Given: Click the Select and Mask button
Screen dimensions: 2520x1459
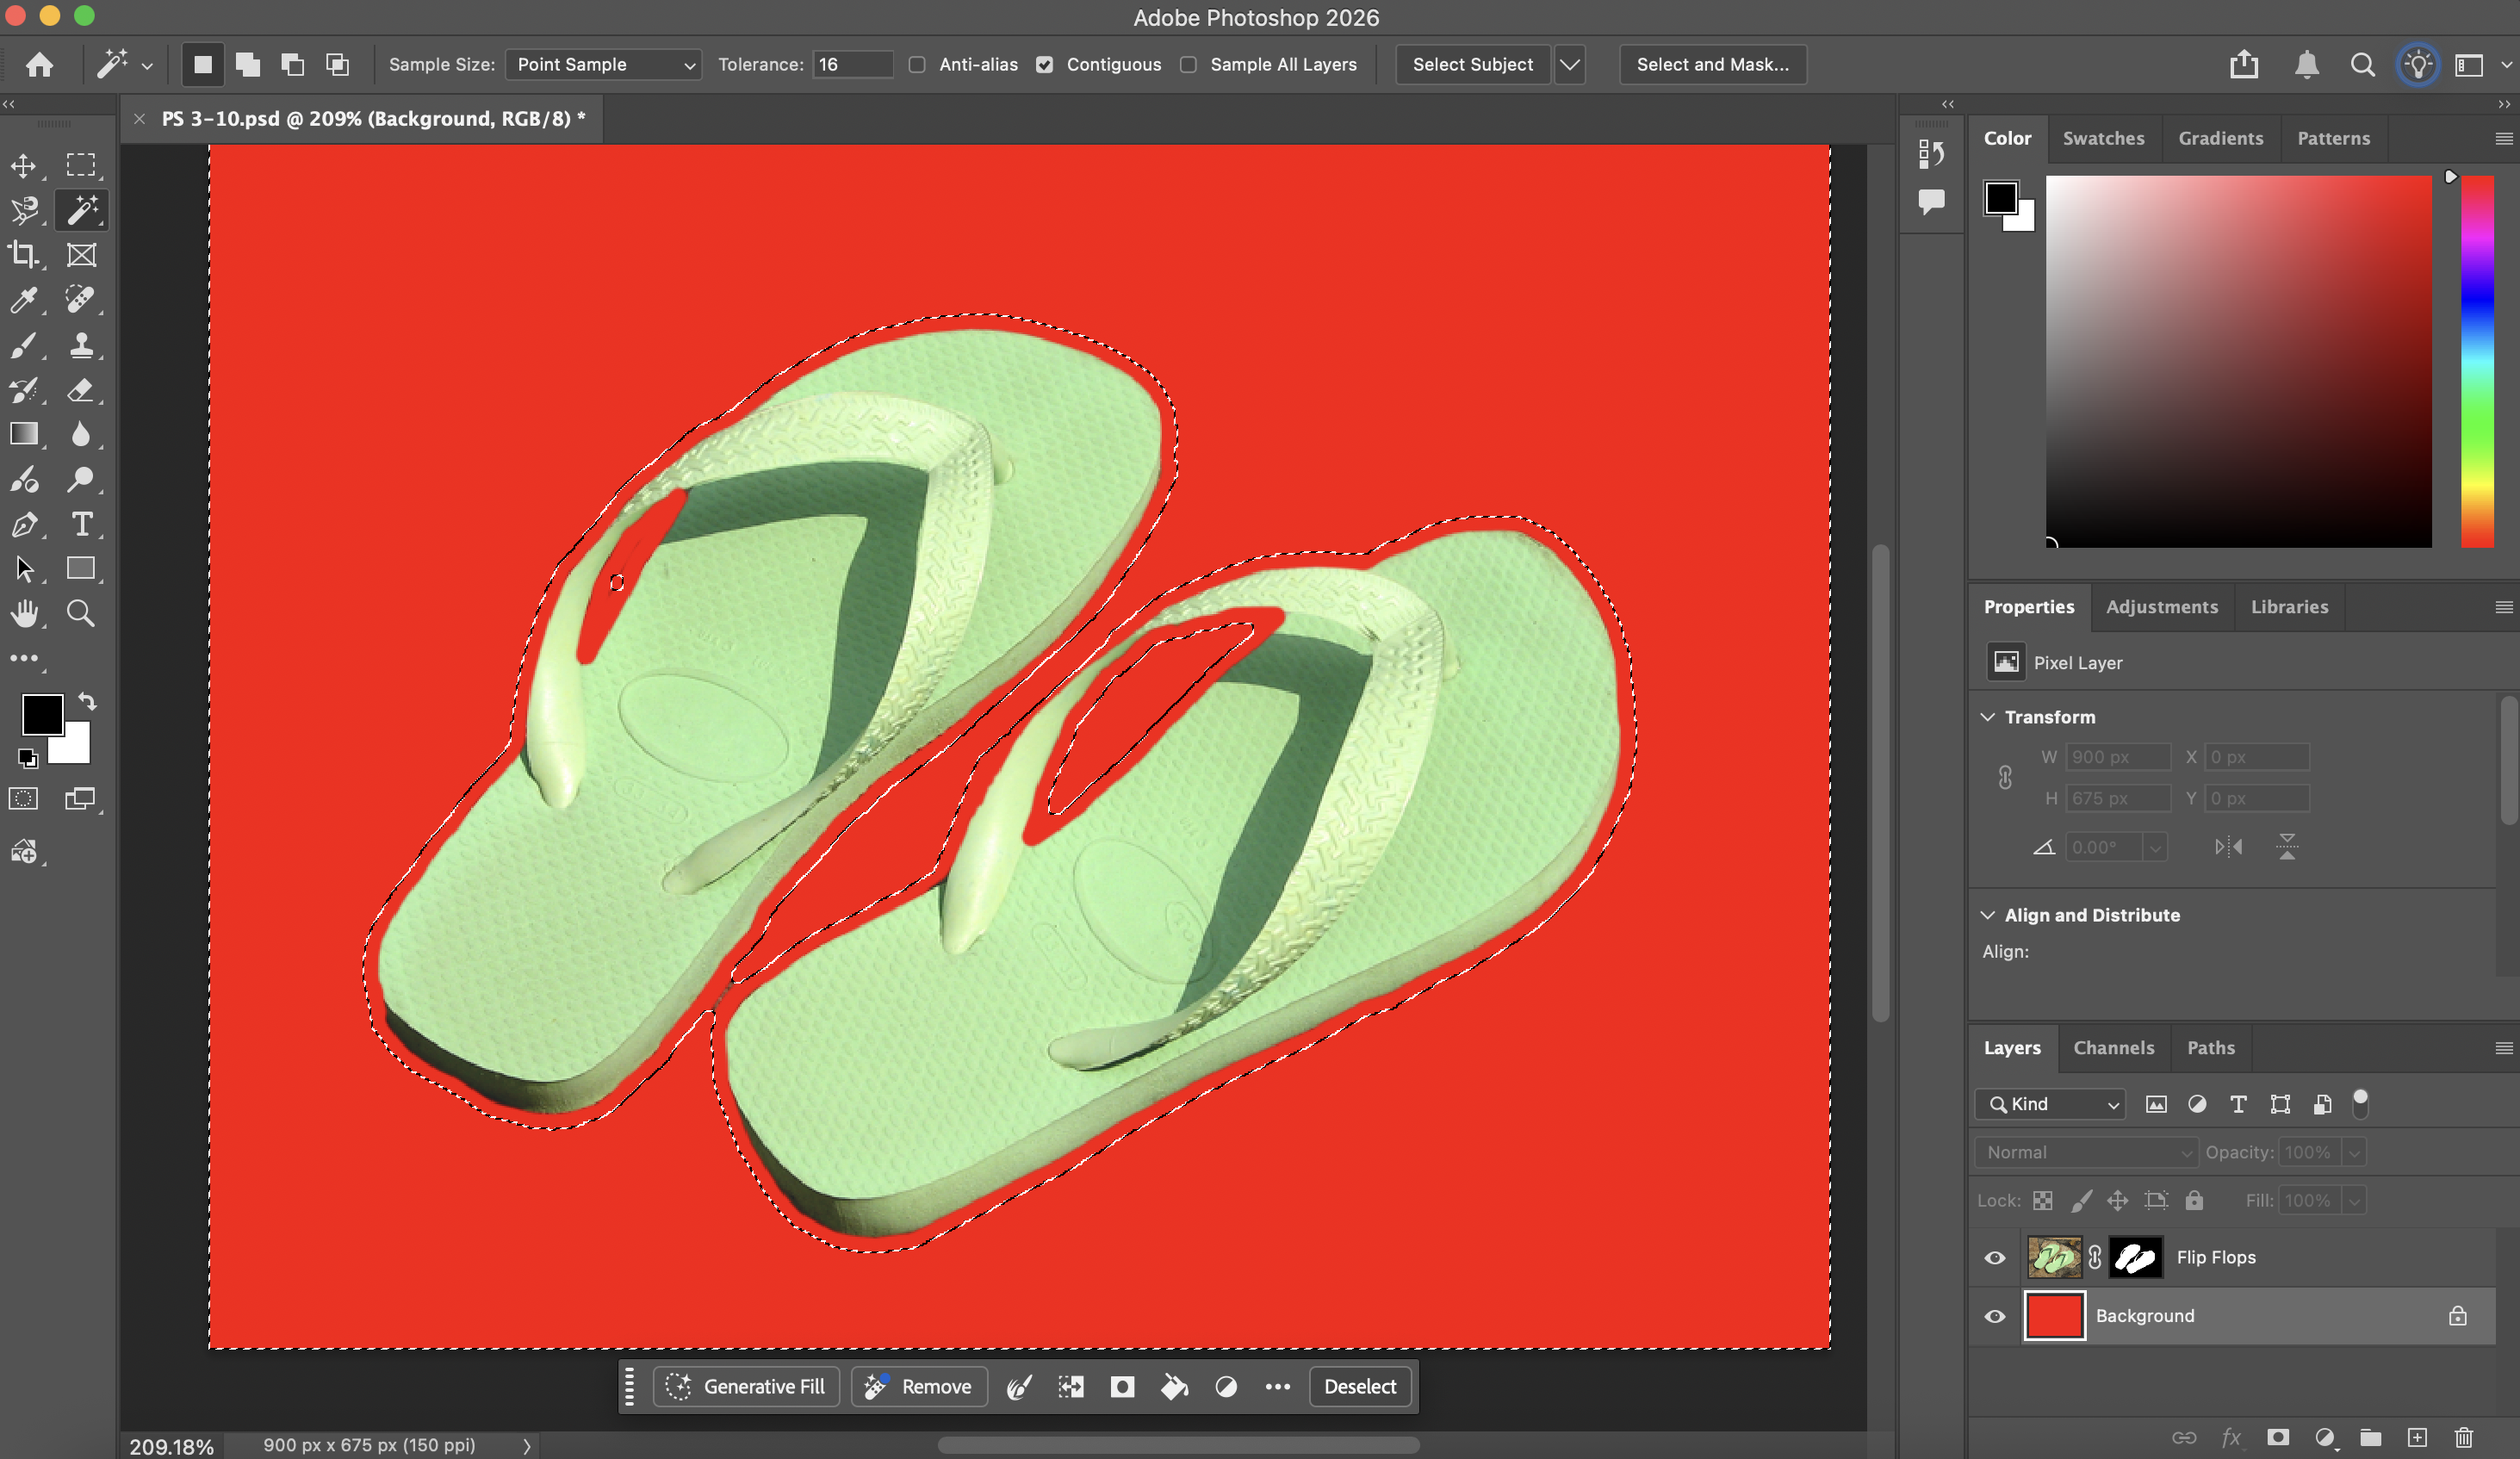Looking at the screenshot, I should (1712, 64).
